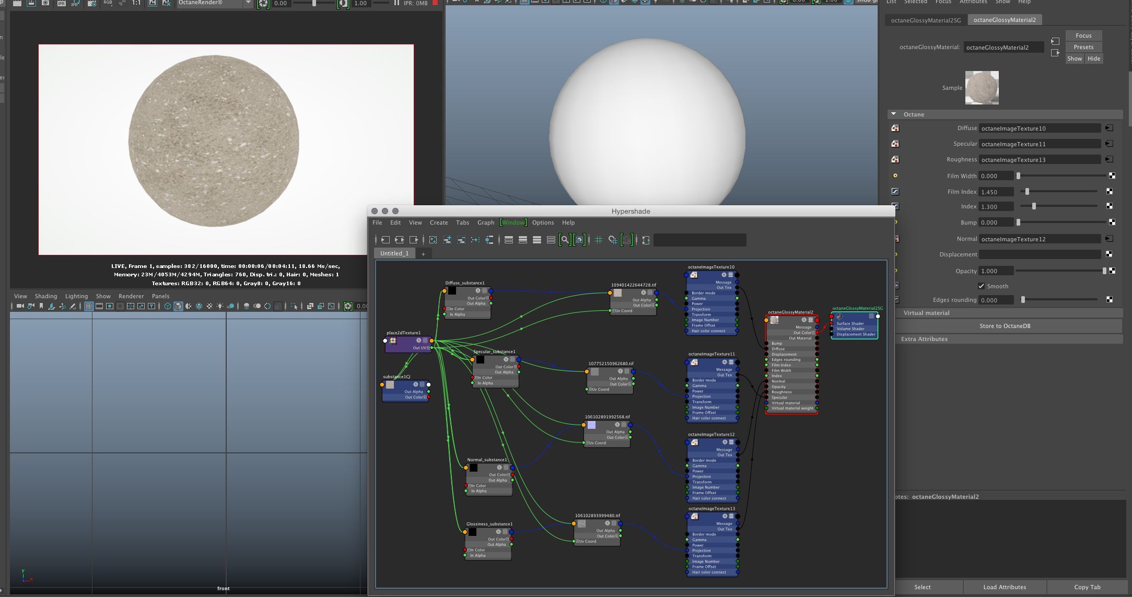Image resolution: width=1132 pixels, height=597 pixels.
Task: Click the material Sample thumbnail
Action: (982, 88)
